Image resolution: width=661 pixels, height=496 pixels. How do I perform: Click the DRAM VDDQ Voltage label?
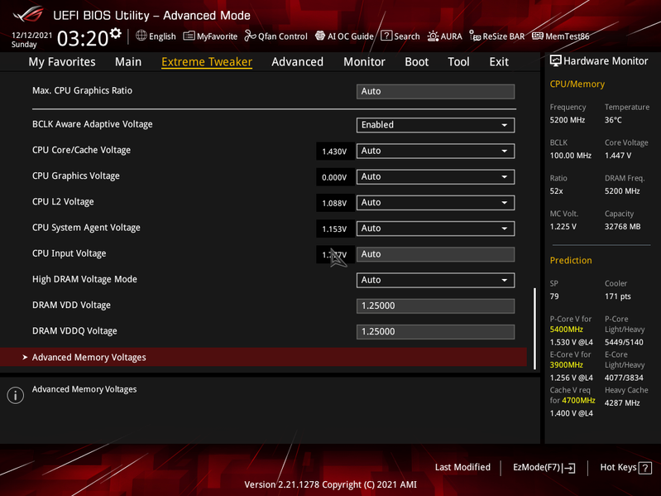[74, 330]
